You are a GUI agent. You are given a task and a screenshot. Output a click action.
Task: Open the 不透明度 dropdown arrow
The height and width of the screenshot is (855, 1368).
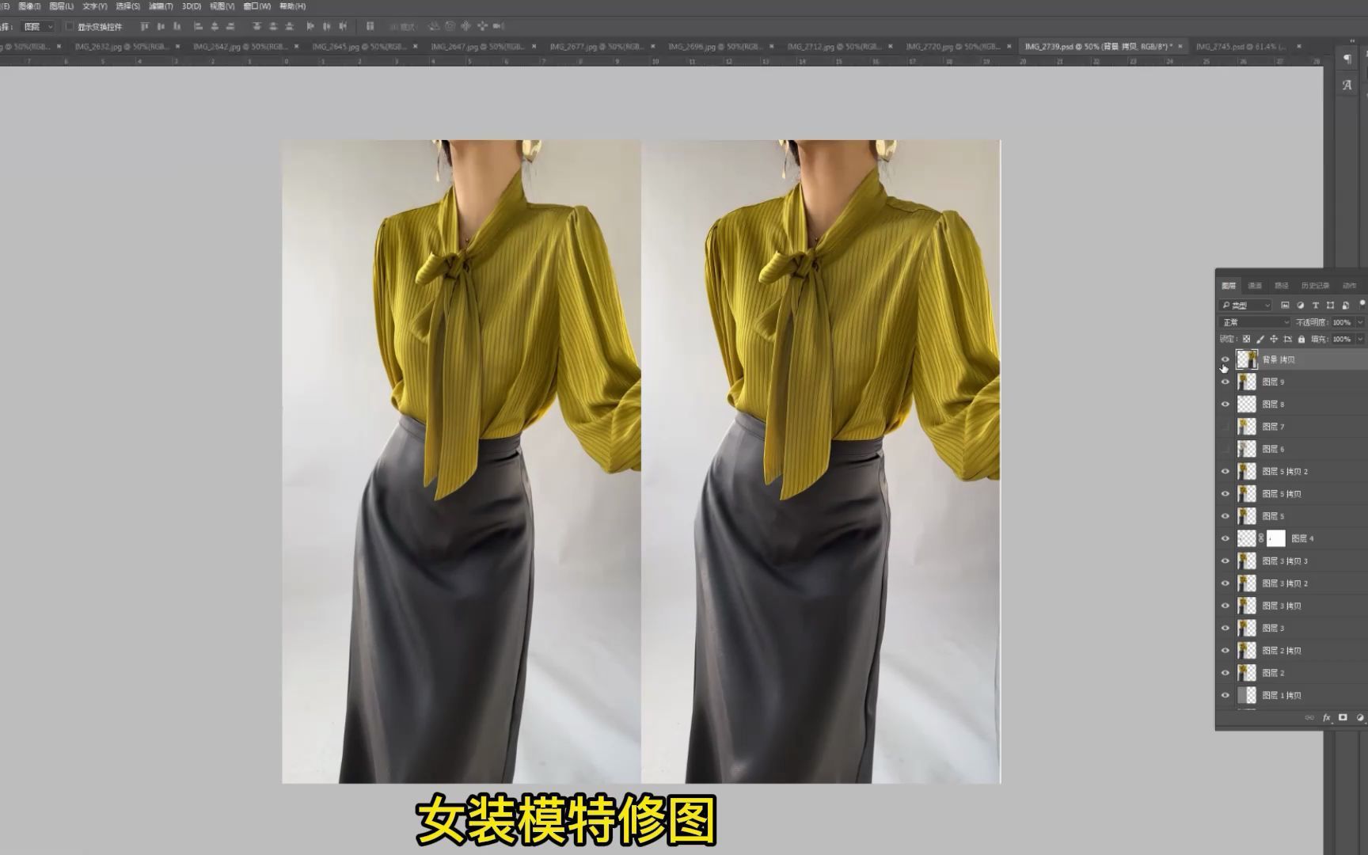1358,322
